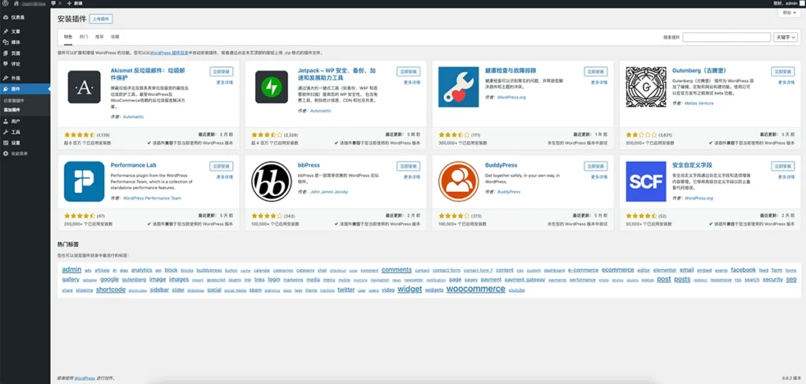View 更多详情 for Jetpack
Viewport: 806px width, 384px height.
pyautogui.click(x=412, y=83)
